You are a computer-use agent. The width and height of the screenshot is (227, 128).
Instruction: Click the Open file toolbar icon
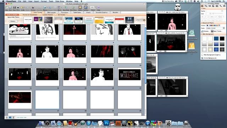click(10, 7)
